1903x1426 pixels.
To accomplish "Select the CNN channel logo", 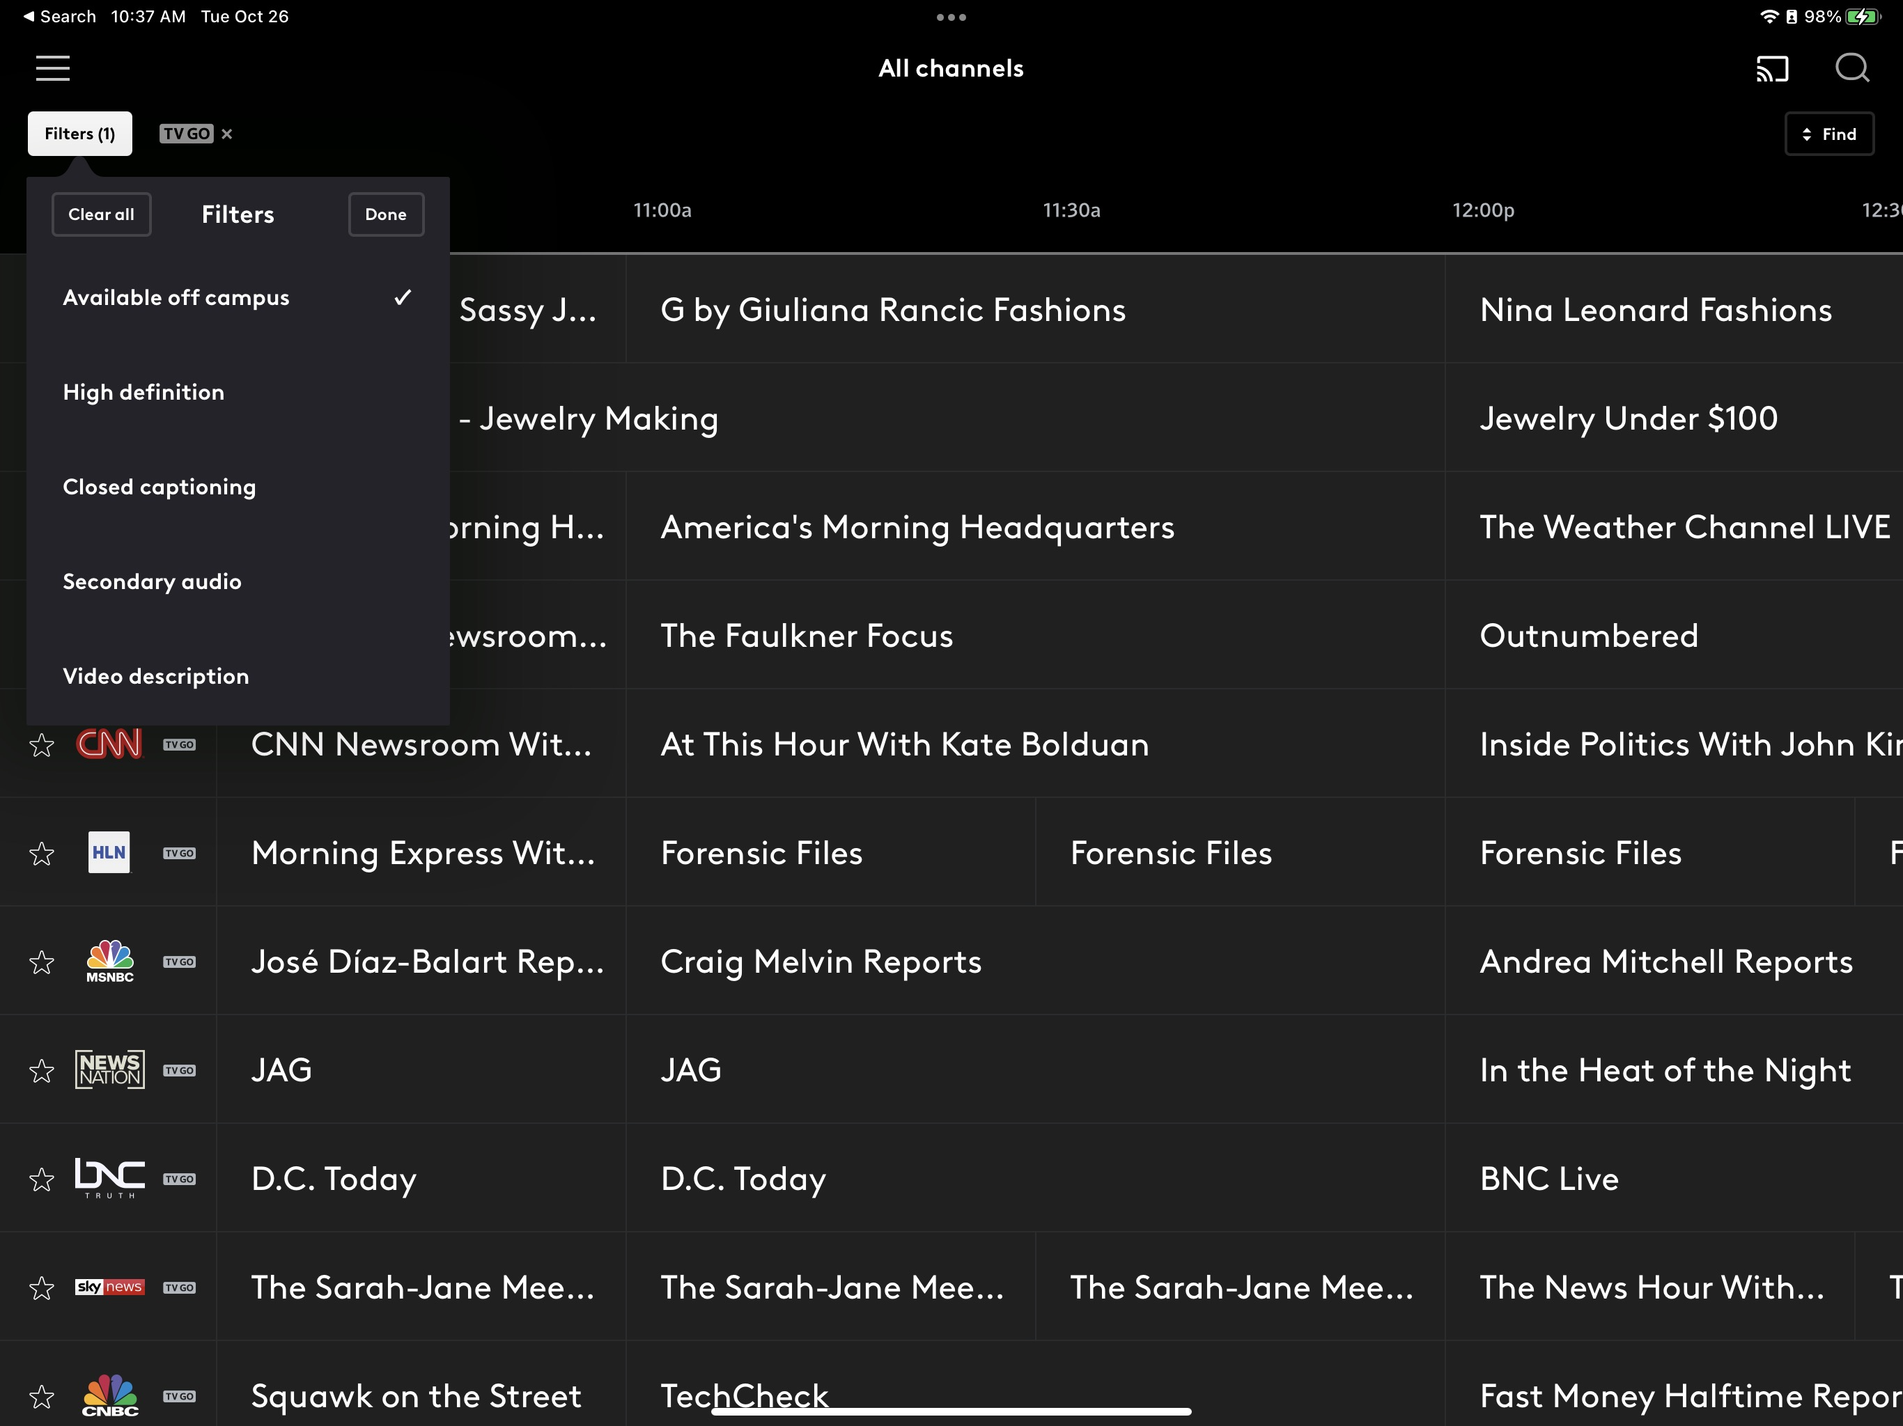I will pyautogui.click(x=109, y=744).
